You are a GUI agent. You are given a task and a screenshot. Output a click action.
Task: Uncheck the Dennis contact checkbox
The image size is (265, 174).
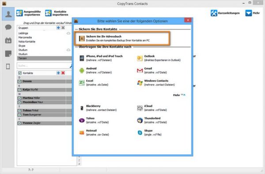pos(19,81)
